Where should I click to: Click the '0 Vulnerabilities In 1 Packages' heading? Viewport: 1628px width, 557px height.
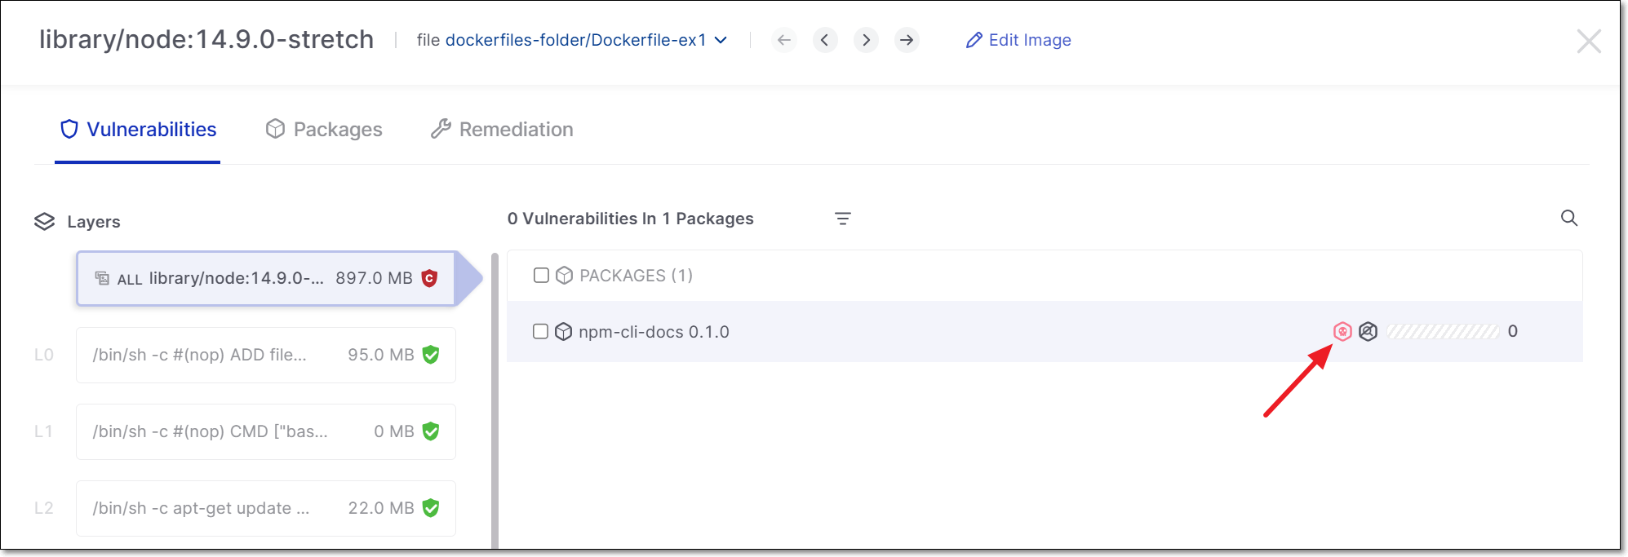click(630, 219)
